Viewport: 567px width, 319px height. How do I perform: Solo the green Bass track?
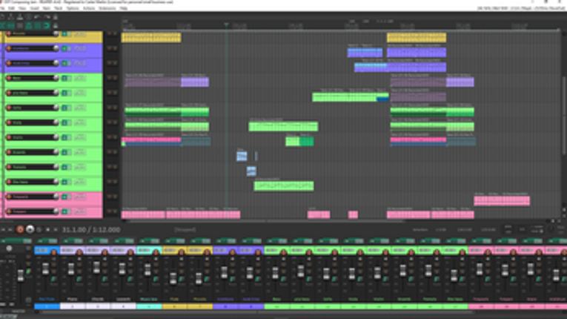pyautogui.click(x=116, y=78)
